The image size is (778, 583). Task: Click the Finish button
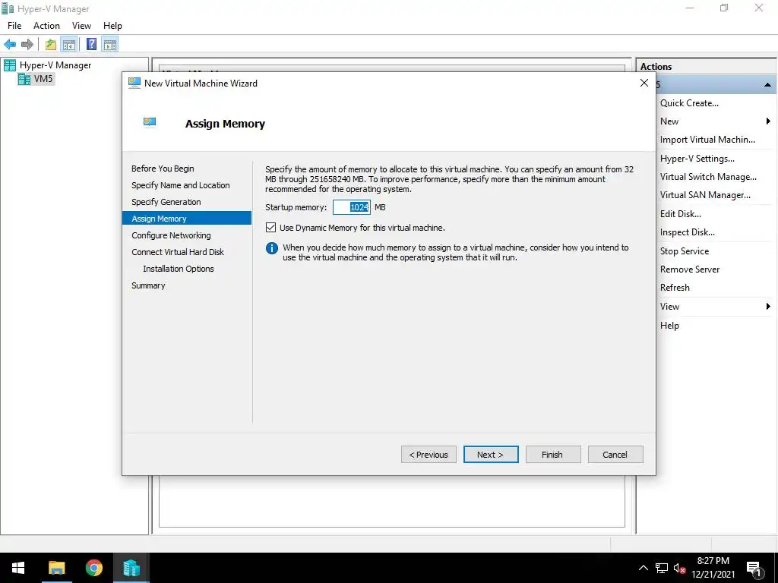(x=553, y=455)
